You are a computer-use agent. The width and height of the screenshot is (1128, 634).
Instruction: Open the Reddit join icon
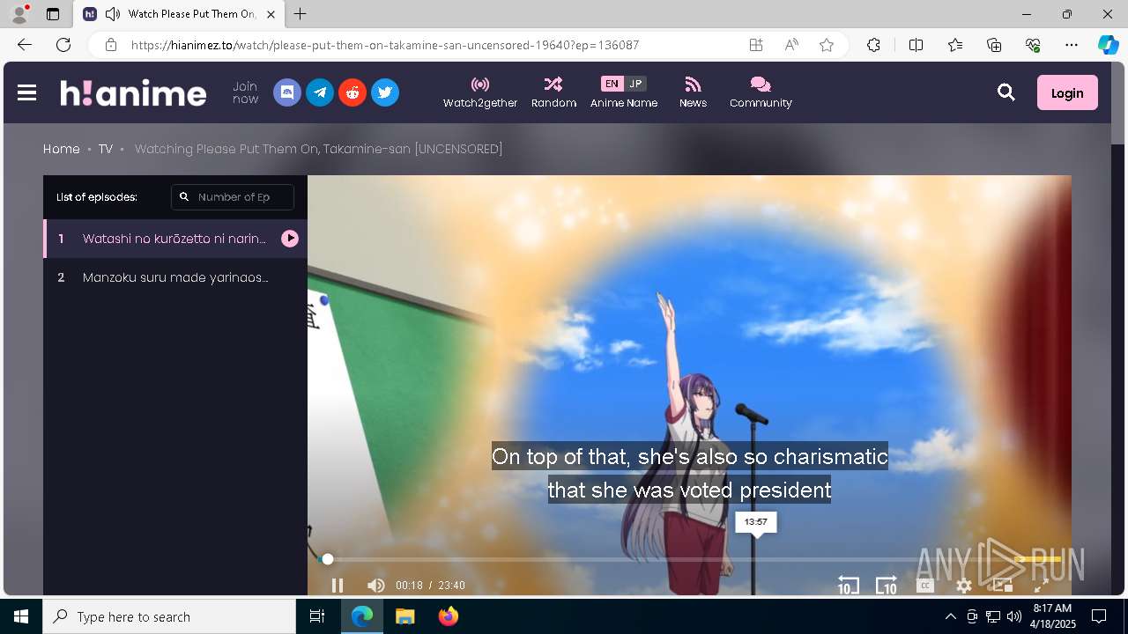pos(352,92)
